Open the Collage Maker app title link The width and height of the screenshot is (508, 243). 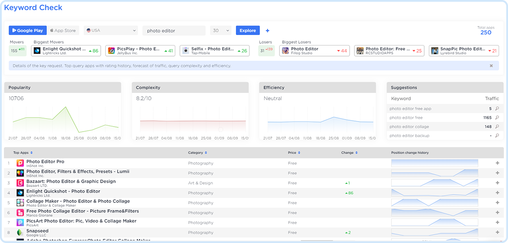point(78,201)
